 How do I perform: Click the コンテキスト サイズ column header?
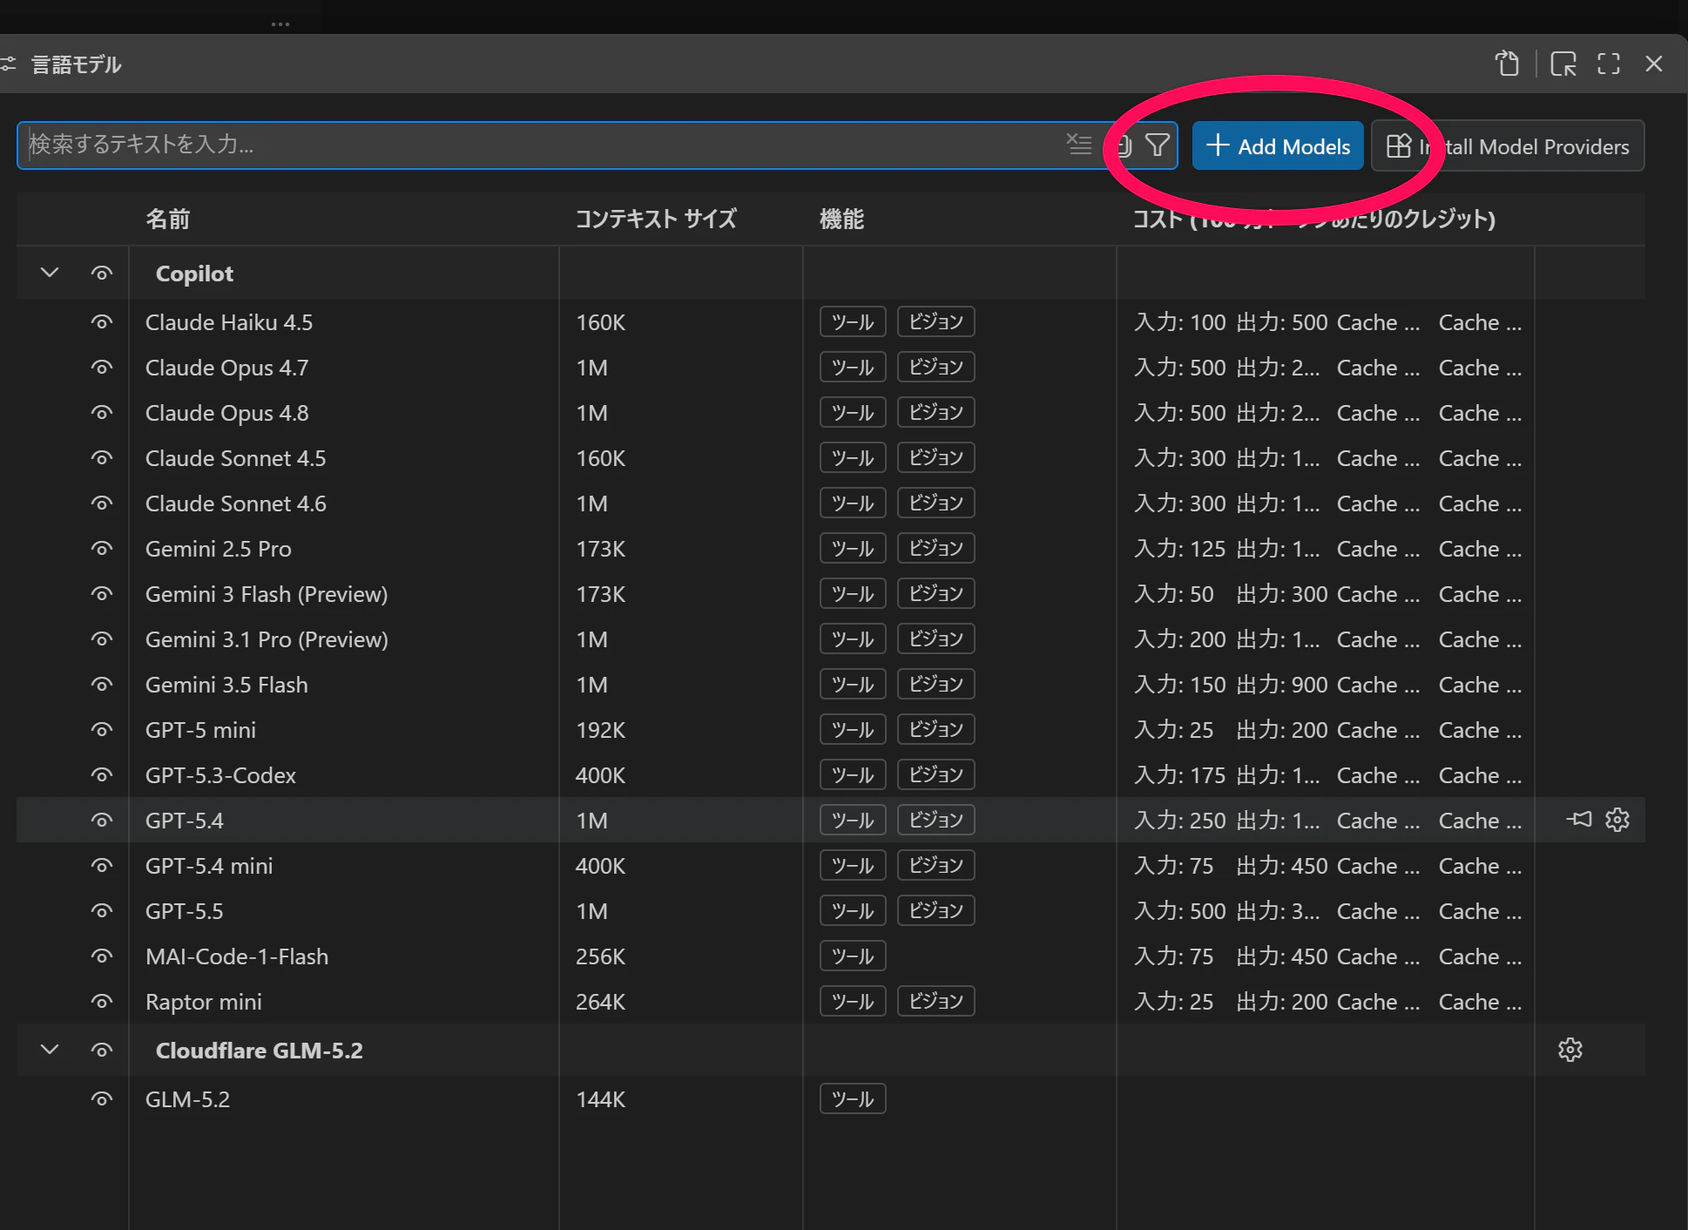pos(656,219)
